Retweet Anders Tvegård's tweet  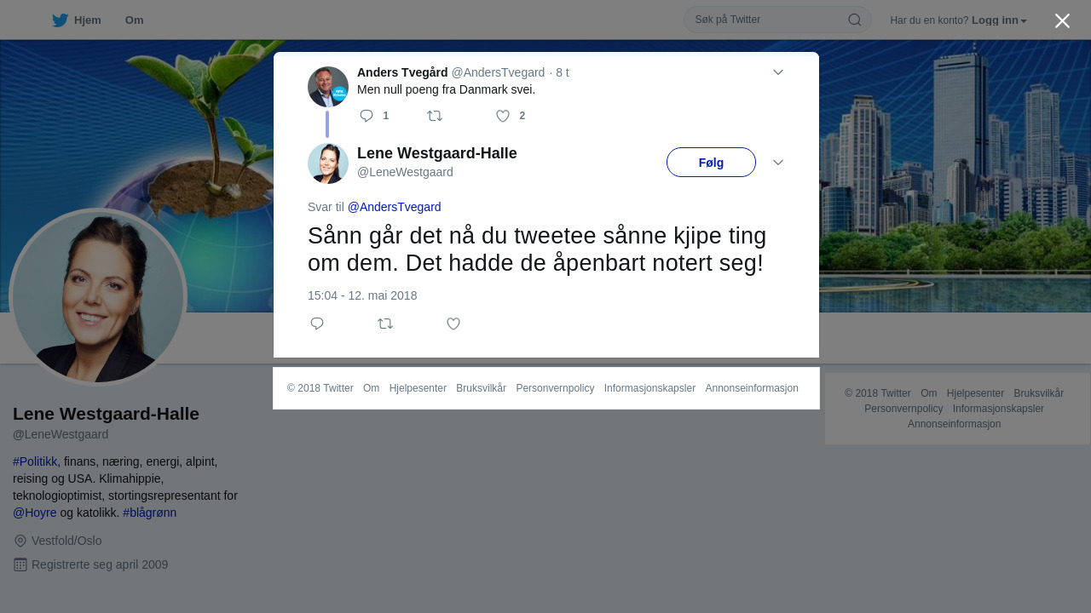click(435, 116)
